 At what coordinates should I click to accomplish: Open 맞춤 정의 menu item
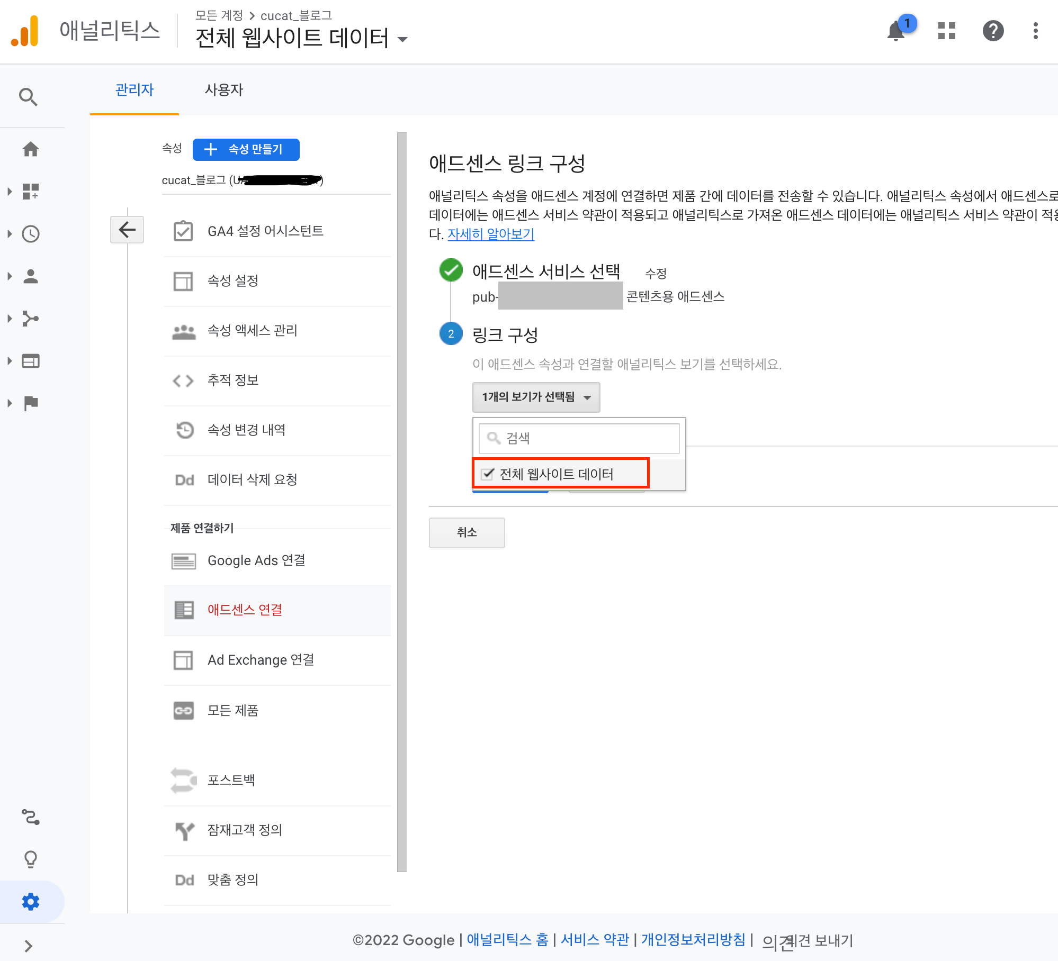pyautogui.click(x=277, y=880)
